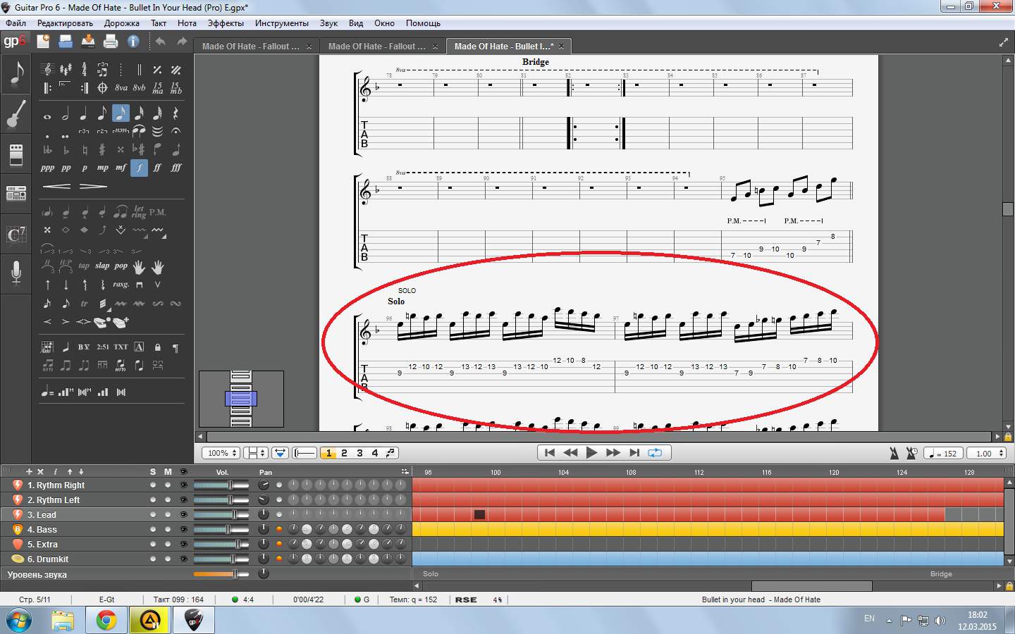Solo the 3. Lead track
1015x634 pixels.
point(153,515)
